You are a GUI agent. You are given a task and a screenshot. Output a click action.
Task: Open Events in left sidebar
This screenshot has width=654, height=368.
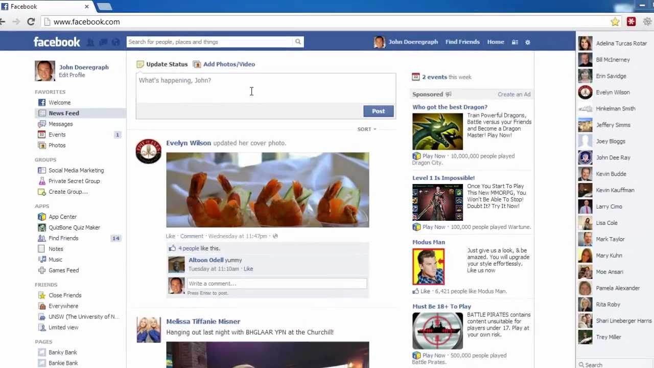(57, 134)
